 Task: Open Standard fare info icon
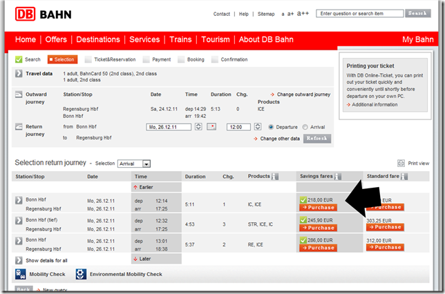click(404, 177)
